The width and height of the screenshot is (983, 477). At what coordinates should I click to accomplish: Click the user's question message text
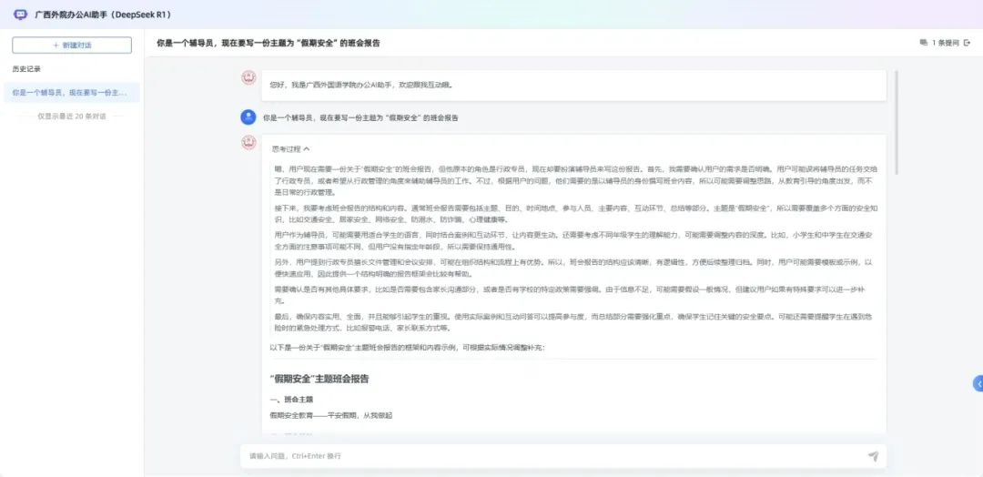360,117
